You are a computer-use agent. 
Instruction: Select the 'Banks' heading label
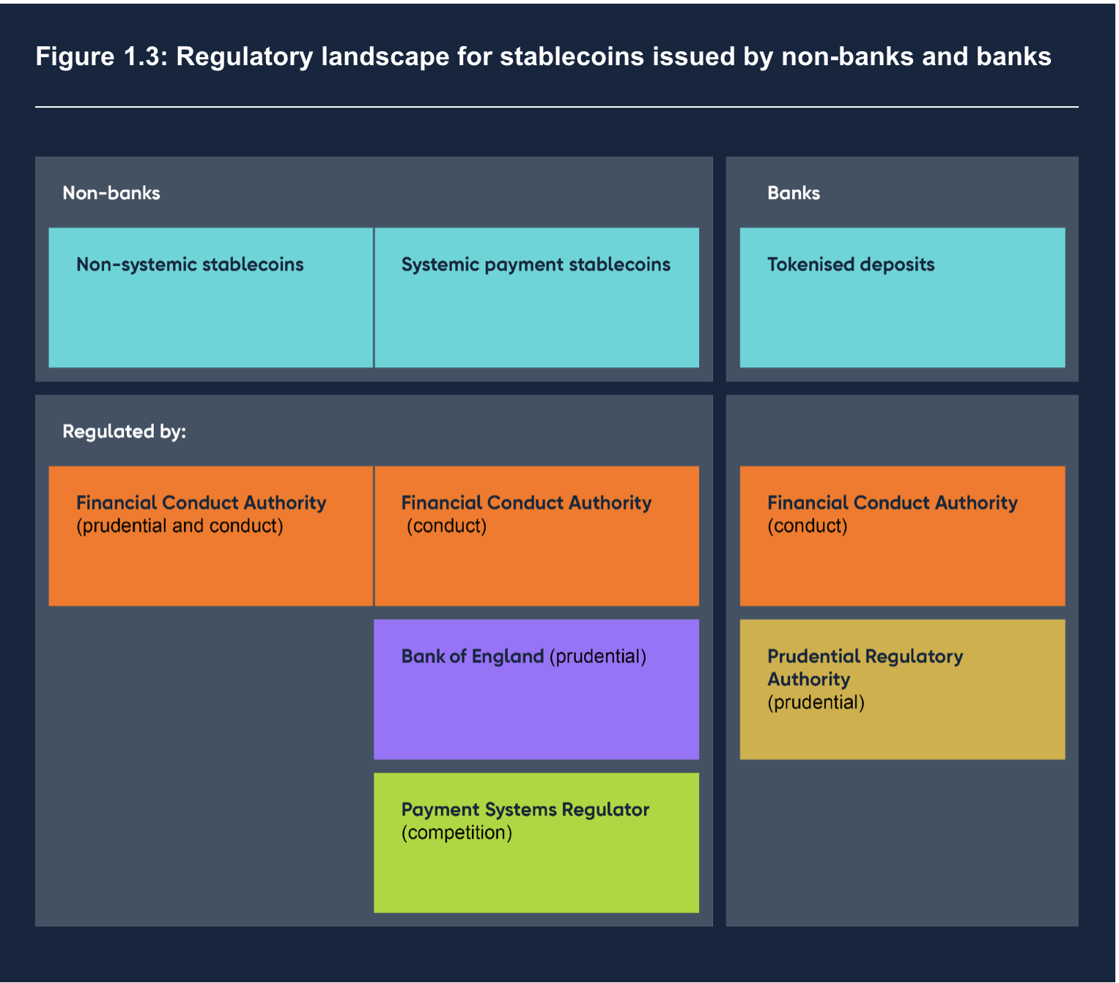(x=794, y=193)
